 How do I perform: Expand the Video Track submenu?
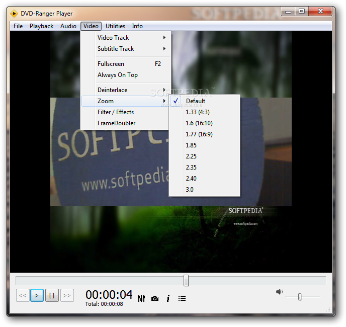coord(126,38)
